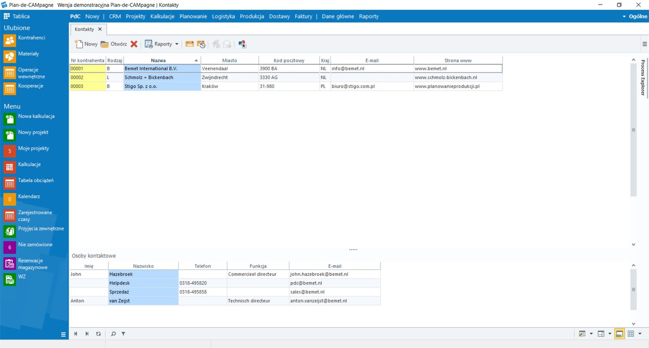Open the WZ sidebar tile
Screen dimensions: 649x348
[15, 279]
